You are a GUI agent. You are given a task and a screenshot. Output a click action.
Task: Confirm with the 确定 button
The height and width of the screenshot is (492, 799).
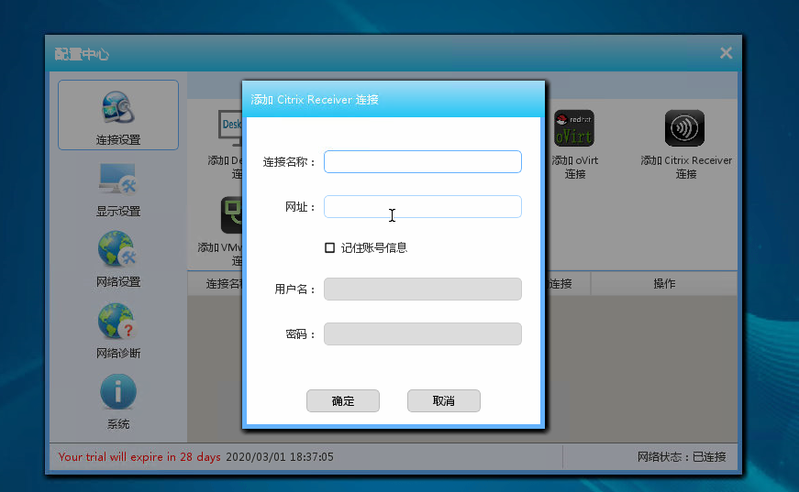pyautogui.click(x=343, y=401)
